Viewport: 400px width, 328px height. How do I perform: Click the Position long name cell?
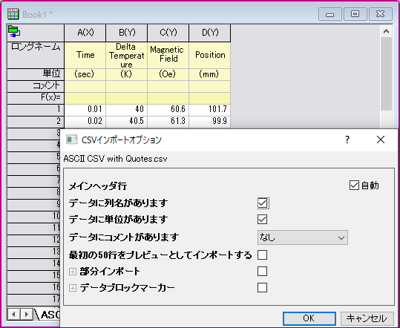tap(210, 55)
